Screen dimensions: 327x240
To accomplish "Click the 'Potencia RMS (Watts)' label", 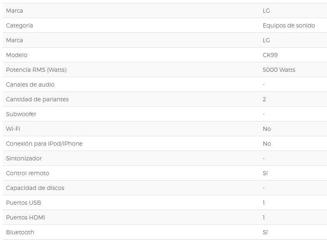I will click(x=36, y=70).
